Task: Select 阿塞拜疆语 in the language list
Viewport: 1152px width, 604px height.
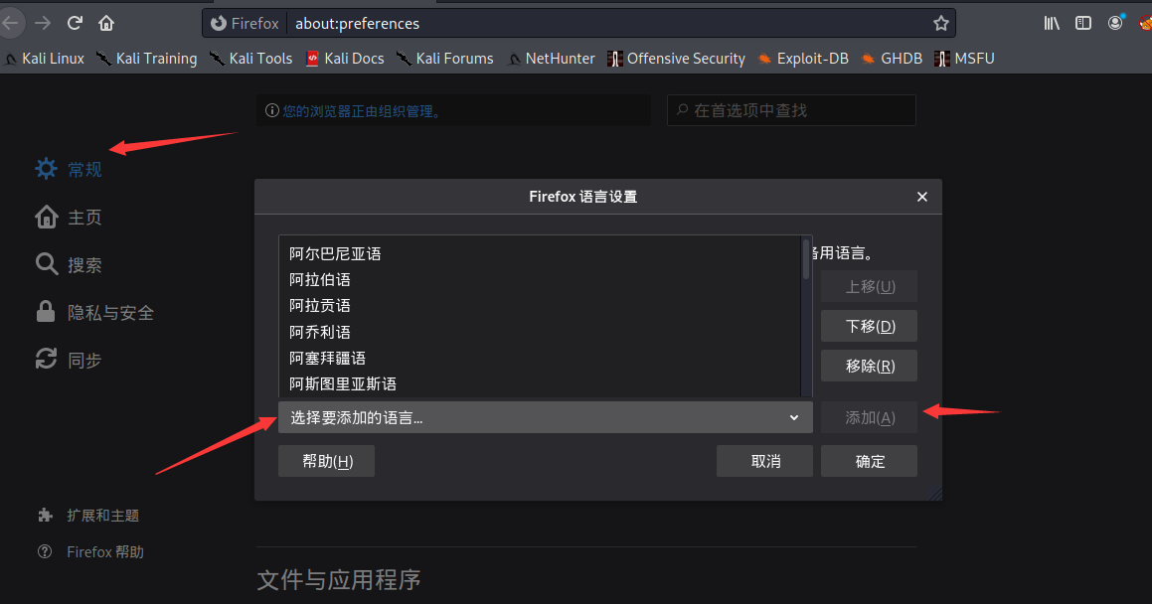Action: tap(540, 358)
